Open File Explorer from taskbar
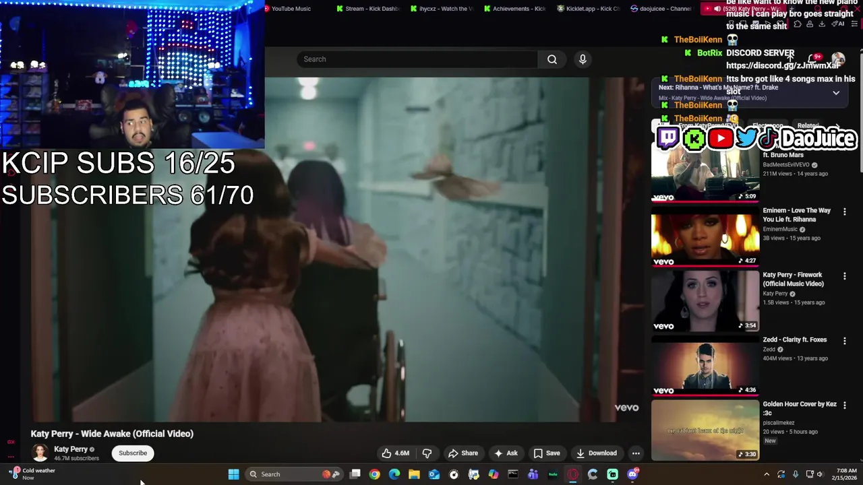 coord(414,474)
